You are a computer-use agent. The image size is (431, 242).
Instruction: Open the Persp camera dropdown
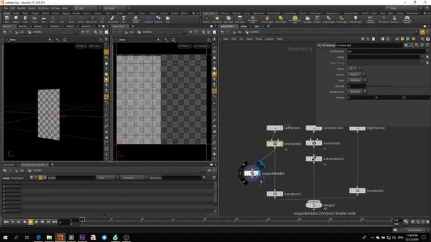[x=81, y=46]
